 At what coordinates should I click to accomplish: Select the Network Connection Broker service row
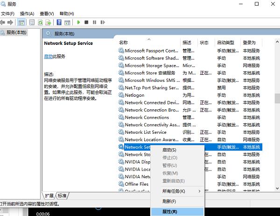point(189,110)
